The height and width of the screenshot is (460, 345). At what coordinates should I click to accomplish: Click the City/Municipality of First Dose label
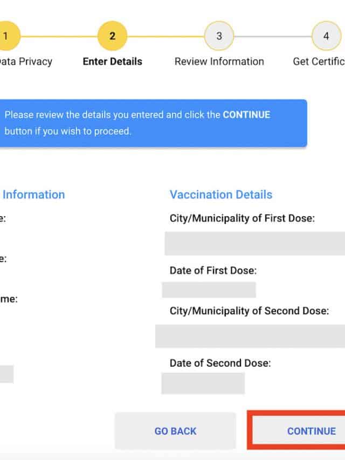click(242, 218)
